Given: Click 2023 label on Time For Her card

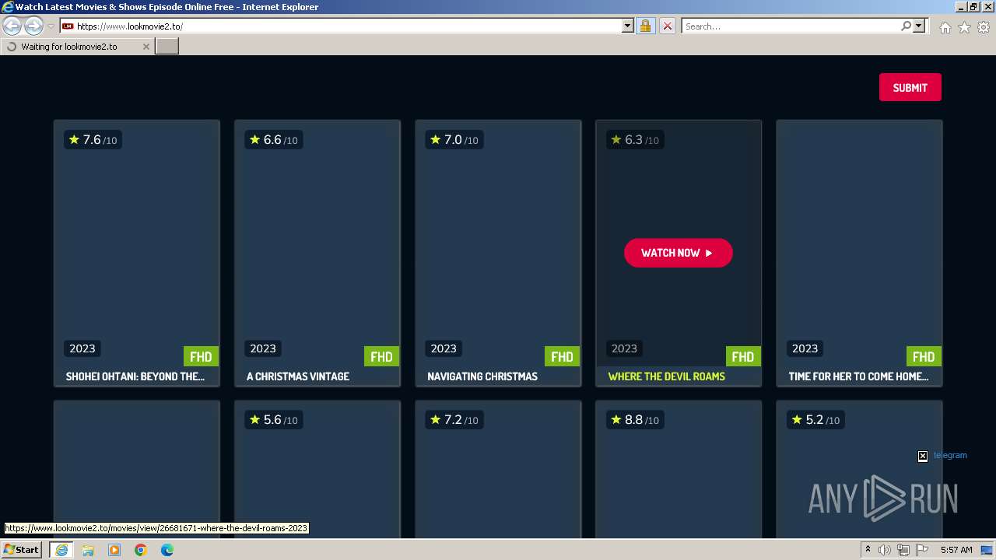Looking at the screenshot, I should point(805,348).
